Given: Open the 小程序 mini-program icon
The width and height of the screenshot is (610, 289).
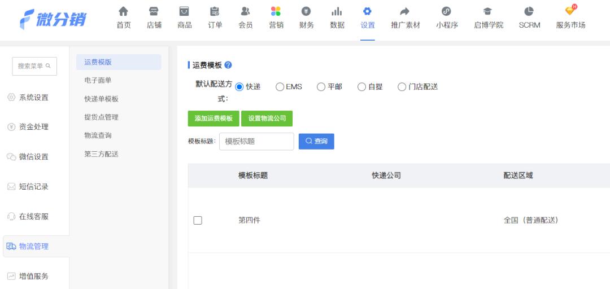Looking at the screenshot, I should tap(446, 11).
